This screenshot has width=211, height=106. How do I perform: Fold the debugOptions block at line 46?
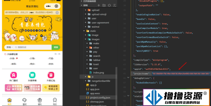(128, 78)
